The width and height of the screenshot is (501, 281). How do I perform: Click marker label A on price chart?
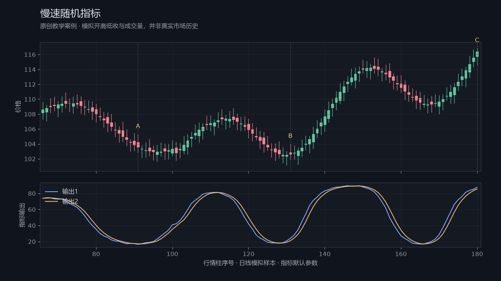138,126
